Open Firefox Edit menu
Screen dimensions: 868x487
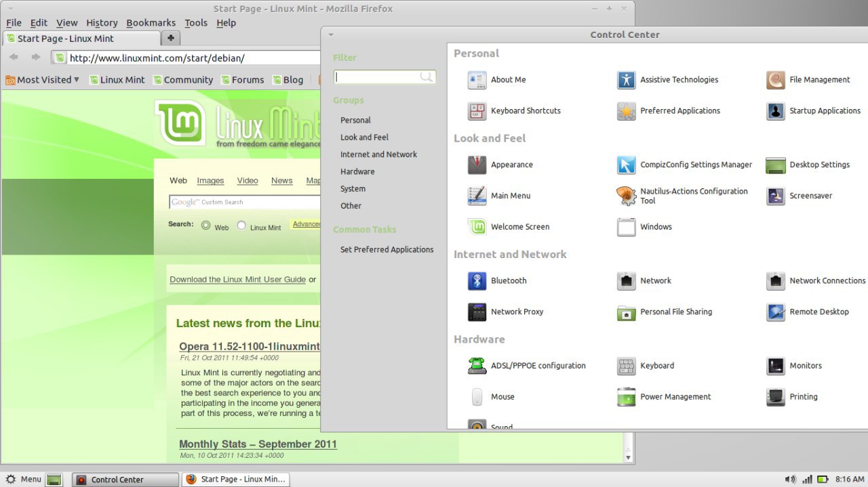(39, 22)
